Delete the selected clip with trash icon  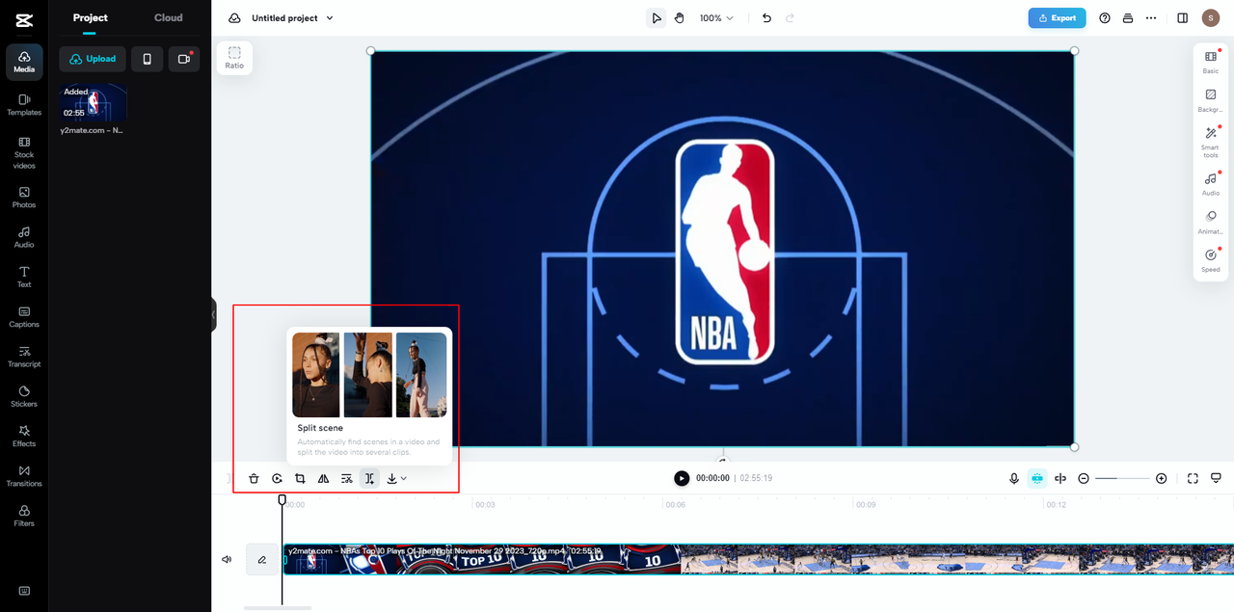pyautogui.click(x=254, y=478)
